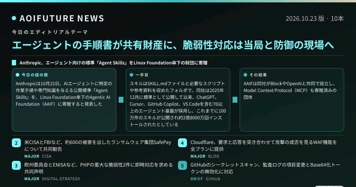This screenshot has width=356, height=187.
Task: Click the teal square before the Anthropic headline
Action: (14, 63)
